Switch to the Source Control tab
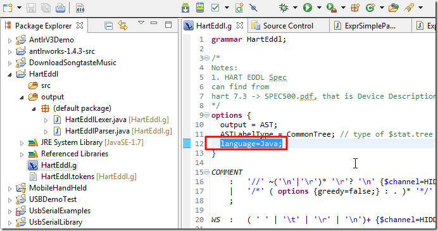Image resolution: width=438 pixels, height=231 pixels. point(288,26)
